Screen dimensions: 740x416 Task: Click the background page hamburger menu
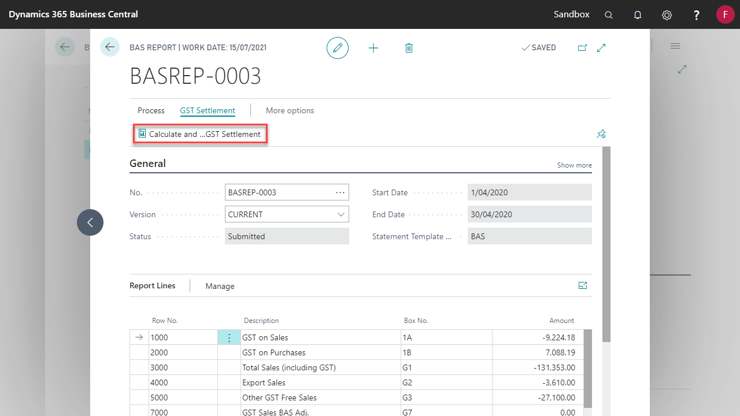click(675, 46)
